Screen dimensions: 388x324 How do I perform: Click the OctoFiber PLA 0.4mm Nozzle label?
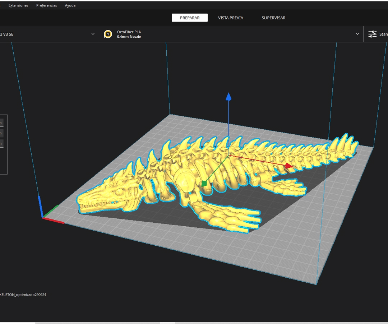point(129,34)
